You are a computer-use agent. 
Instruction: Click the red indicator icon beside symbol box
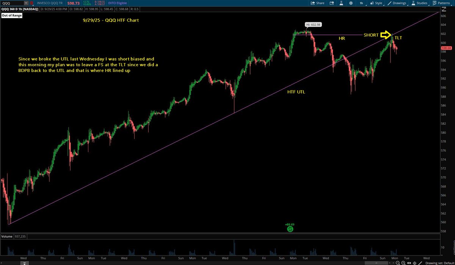coord(31,3)
